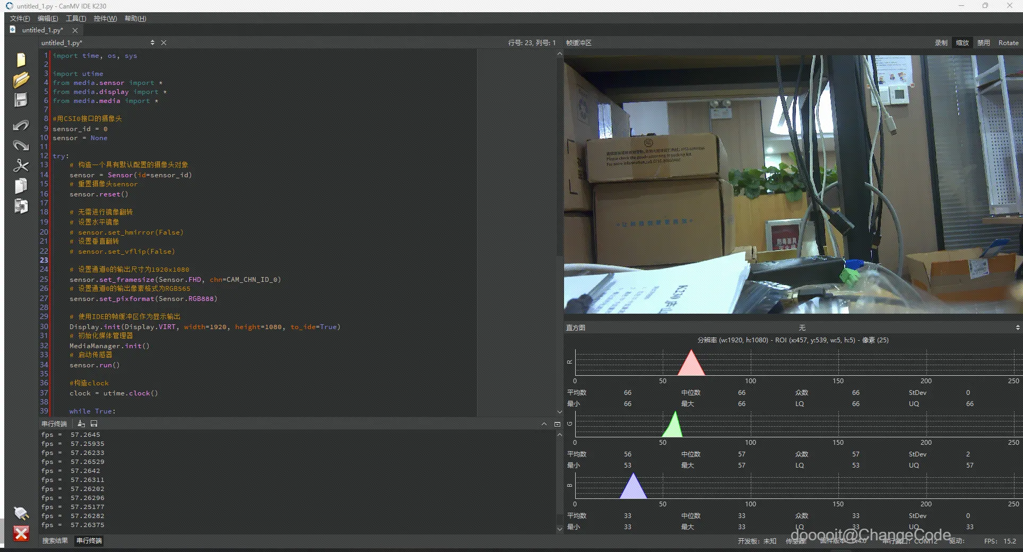
Task: Toggle 录制 recording in the frame buffer
Action: coord(941,43)
